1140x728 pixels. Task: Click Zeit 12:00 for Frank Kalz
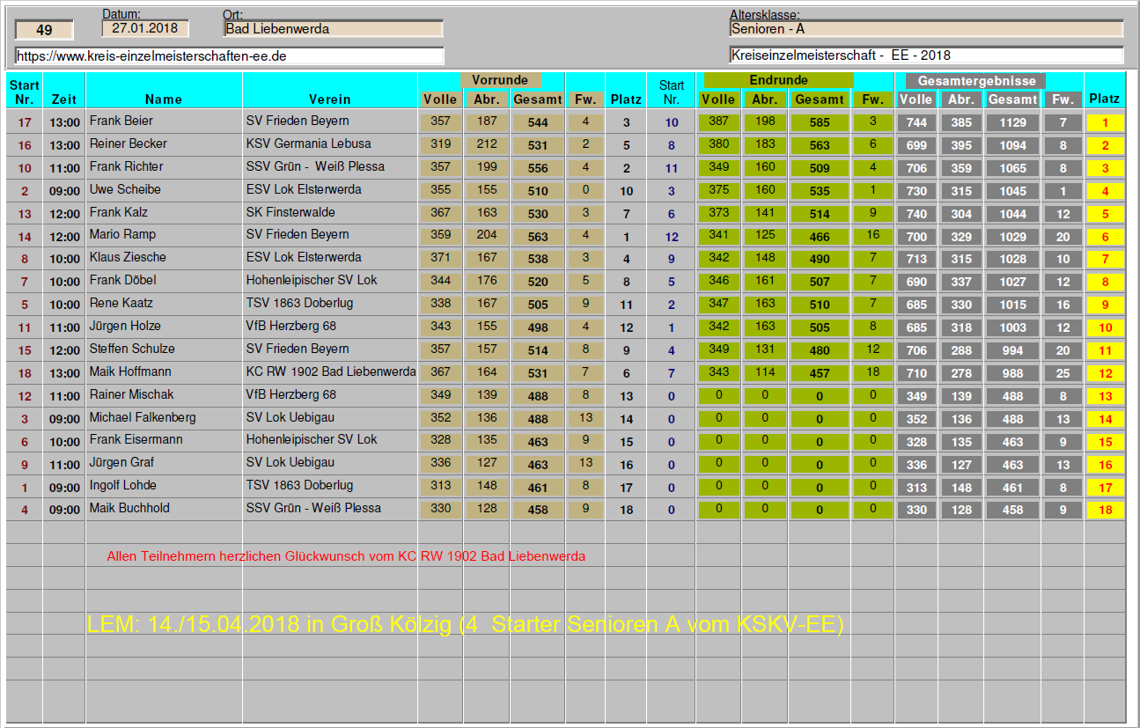tap(64, 214)
